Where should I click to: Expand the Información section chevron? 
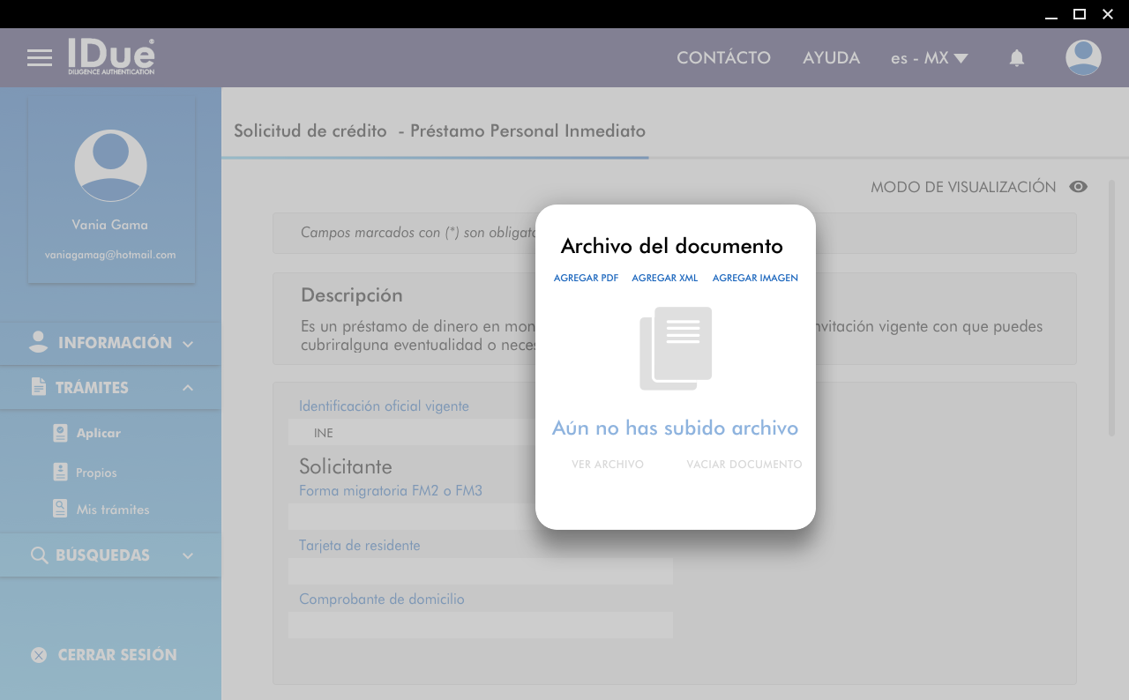click(188, 344)
